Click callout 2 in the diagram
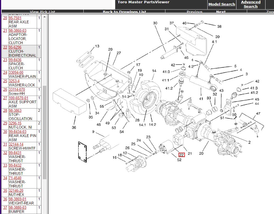This screenshot has height=214, width=274. coord(249,142)
